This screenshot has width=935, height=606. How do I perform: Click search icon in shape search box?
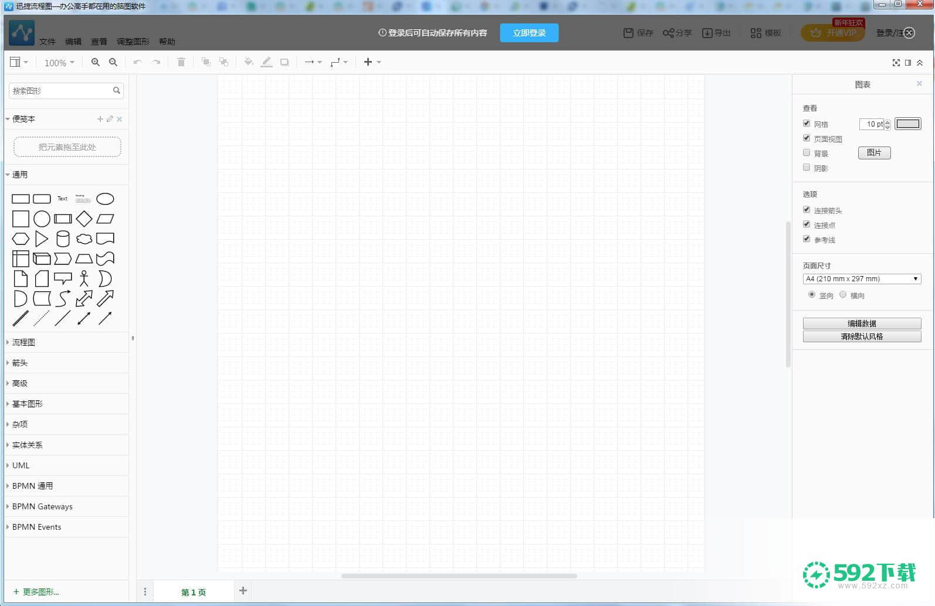117,90
